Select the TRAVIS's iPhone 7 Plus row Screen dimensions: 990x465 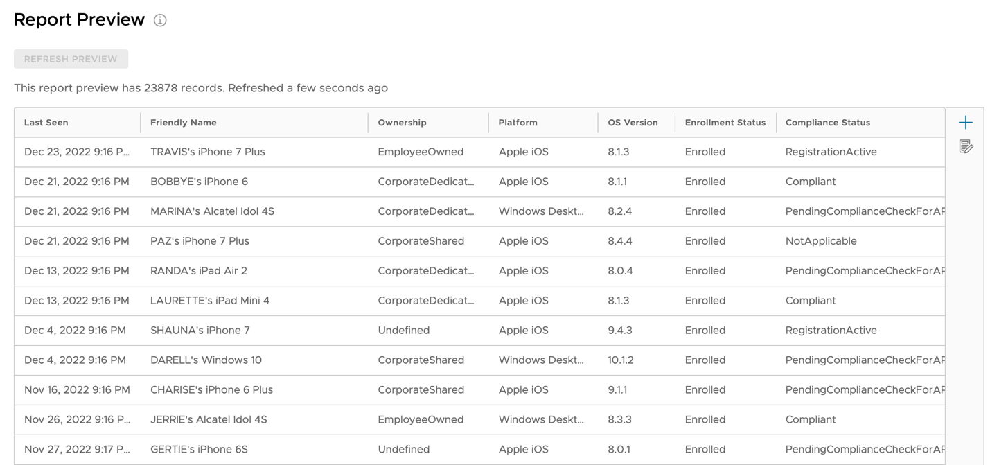[x=207, y=152]
